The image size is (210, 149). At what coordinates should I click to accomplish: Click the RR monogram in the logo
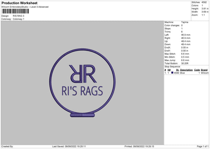(82, 72)
